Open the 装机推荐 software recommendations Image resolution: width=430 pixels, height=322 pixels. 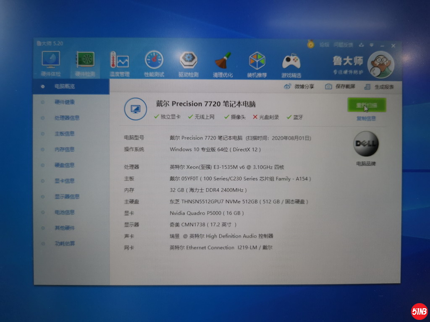(257, 65)
